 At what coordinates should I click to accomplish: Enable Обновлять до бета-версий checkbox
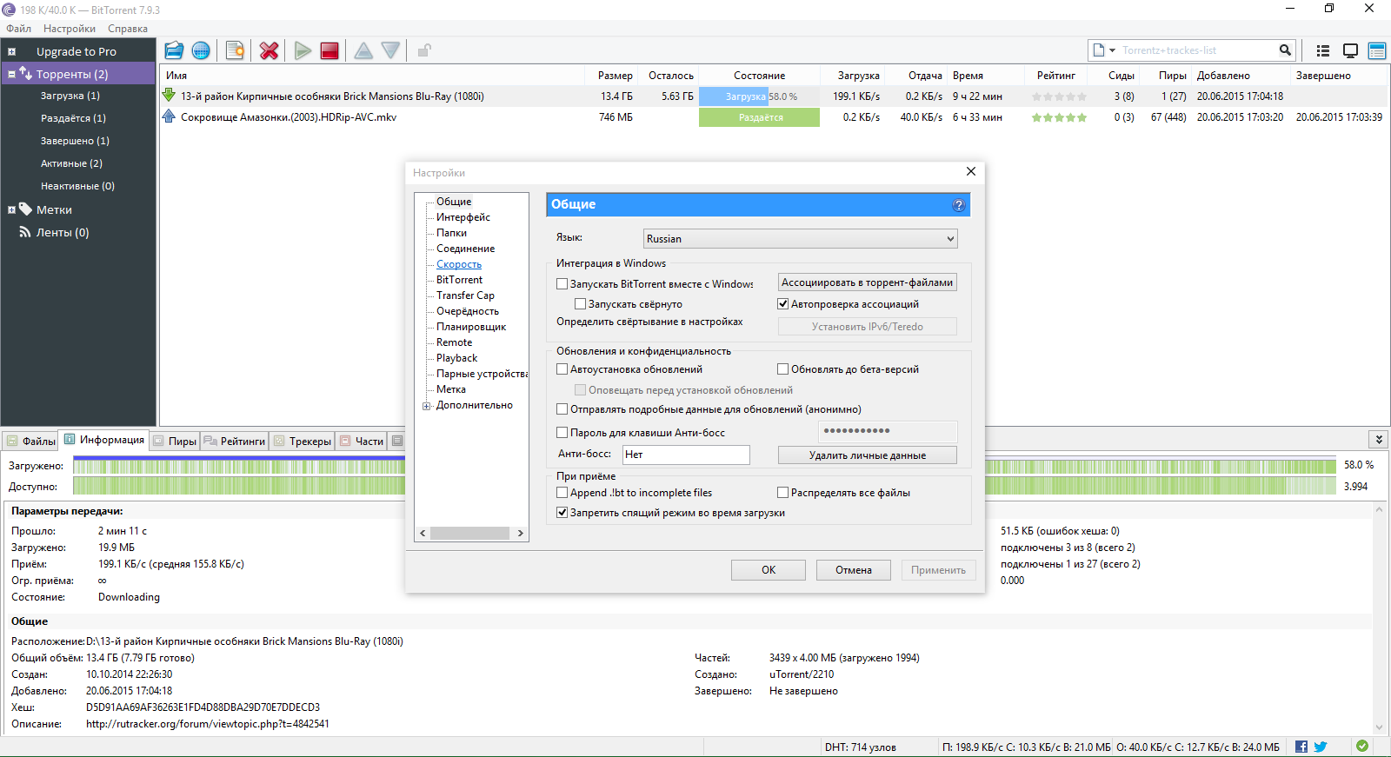pyautogui.click(x=782, y=369)
